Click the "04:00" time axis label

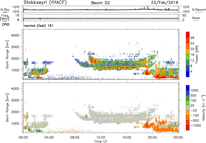coord(49,138)
